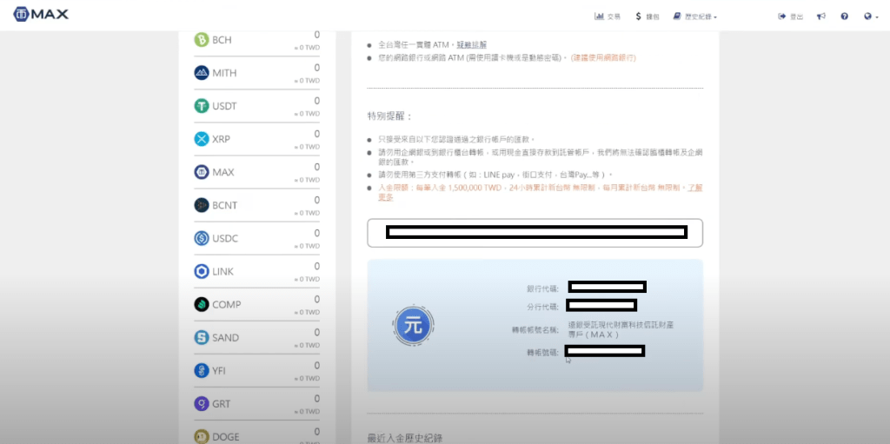
Task: Click the MAX exchange logo
Action: coord(41,15)
